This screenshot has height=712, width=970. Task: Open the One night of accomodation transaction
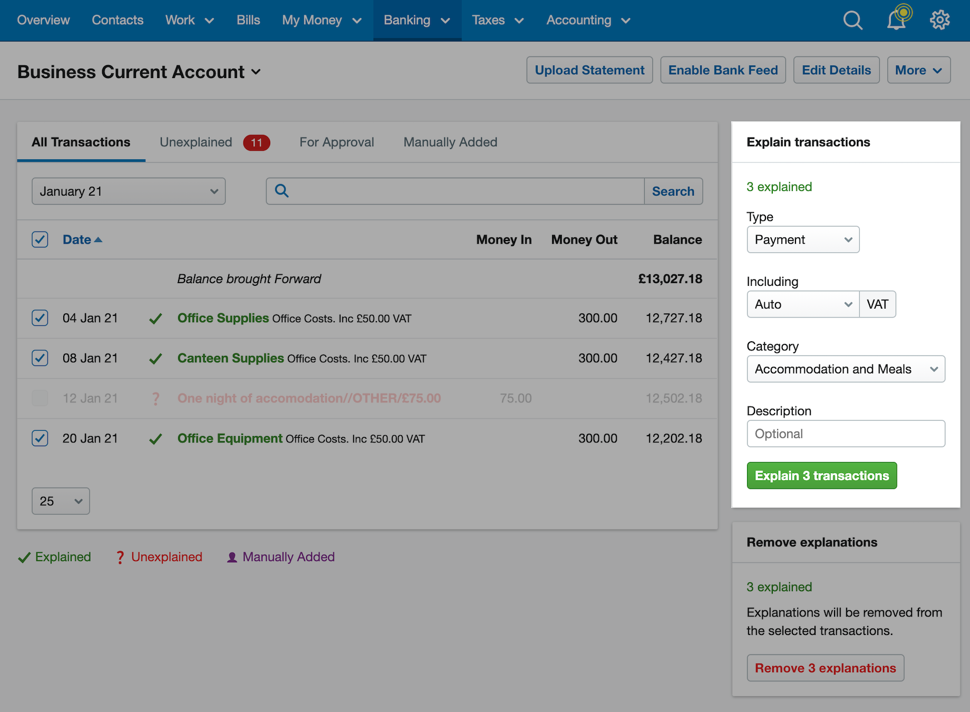(x=309, y=398)
